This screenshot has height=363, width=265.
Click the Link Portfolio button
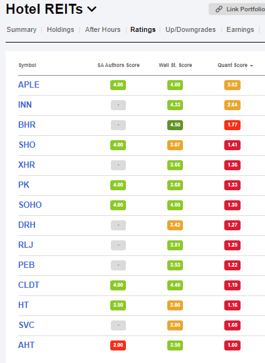pyautogui.click(x=237, y=9)
